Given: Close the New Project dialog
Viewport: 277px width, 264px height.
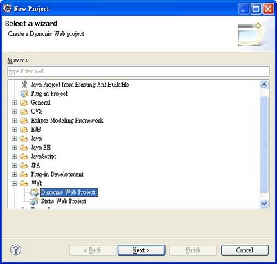Looking at the screenshot, I should coord(268,9).
